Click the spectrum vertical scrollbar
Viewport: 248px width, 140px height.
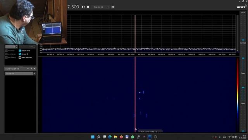238,34
